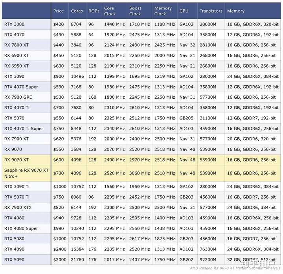This screenshot has height=274, width=283.
Task: Click the 1440 MHz core clock value
Action: click(114, 24)
